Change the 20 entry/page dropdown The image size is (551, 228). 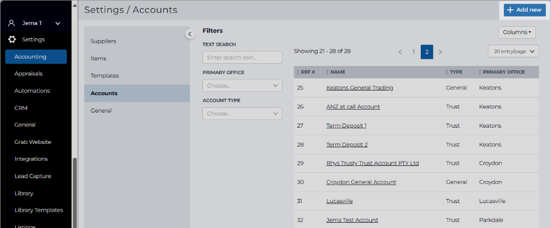pos(513,51)
